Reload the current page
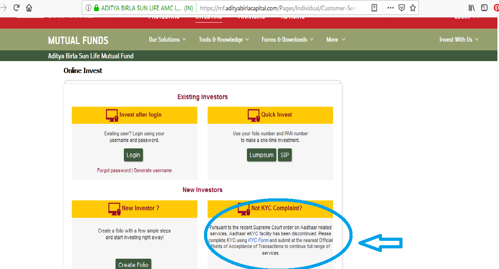This screenshot has width=499, height=269. (16, 8)
